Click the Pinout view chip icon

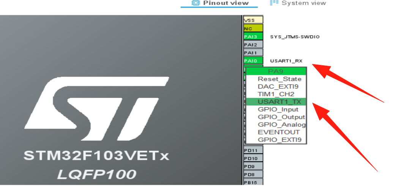point(196,3)
